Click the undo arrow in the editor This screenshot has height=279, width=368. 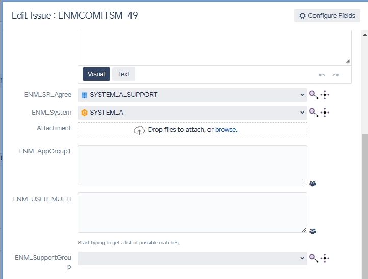[322, 75]
